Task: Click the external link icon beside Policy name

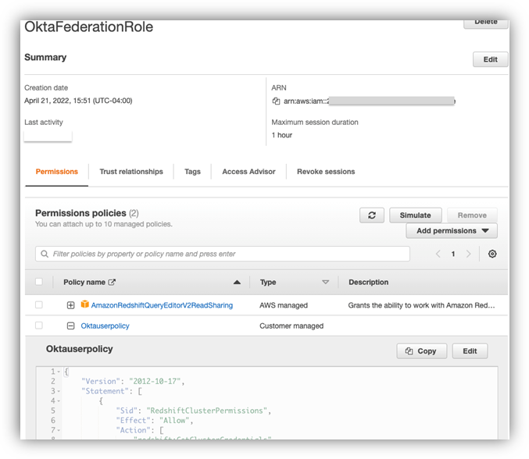Action: pyautogui.click(x=112, y=282)
